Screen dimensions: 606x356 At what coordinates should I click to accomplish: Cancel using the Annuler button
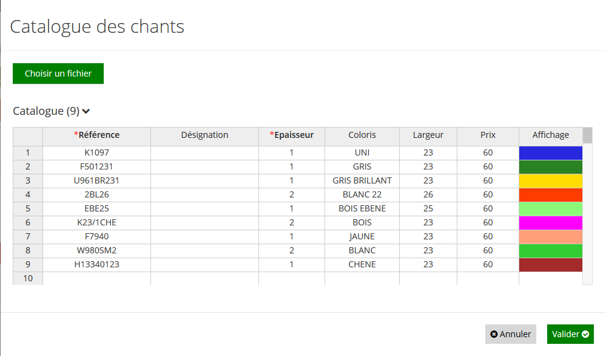[511, 334]
